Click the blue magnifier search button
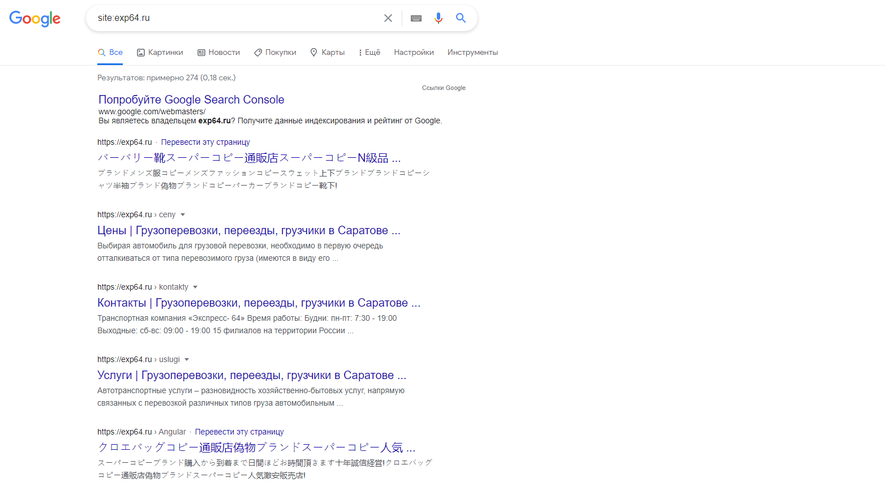Screen dimensions: 885x499 (461, 18)
